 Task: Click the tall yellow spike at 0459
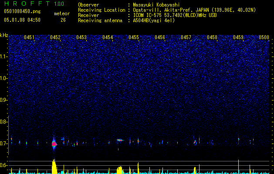coord(239,167)
